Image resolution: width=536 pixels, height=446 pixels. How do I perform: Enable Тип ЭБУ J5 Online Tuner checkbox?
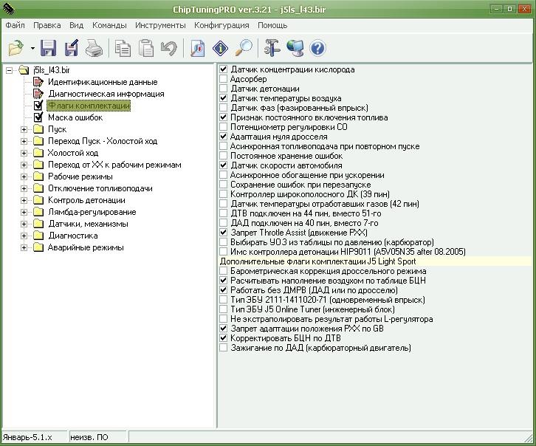point(224,309)
